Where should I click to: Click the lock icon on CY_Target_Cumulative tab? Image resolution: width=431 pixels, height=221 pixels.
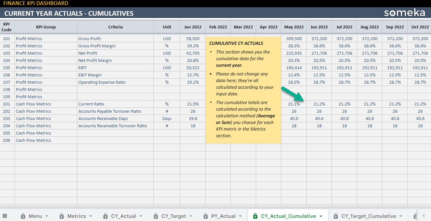pyautogui.click(x=336, y=216)
